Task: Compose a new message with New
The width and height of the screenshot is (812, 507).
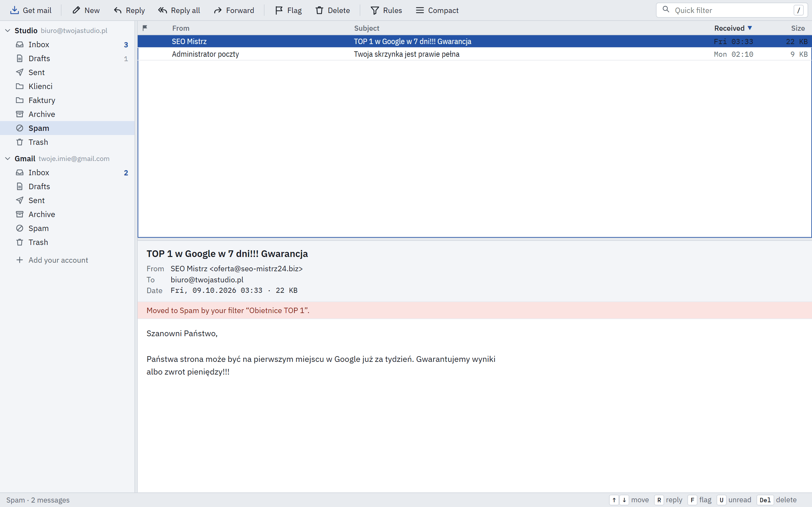Action: 86,10
